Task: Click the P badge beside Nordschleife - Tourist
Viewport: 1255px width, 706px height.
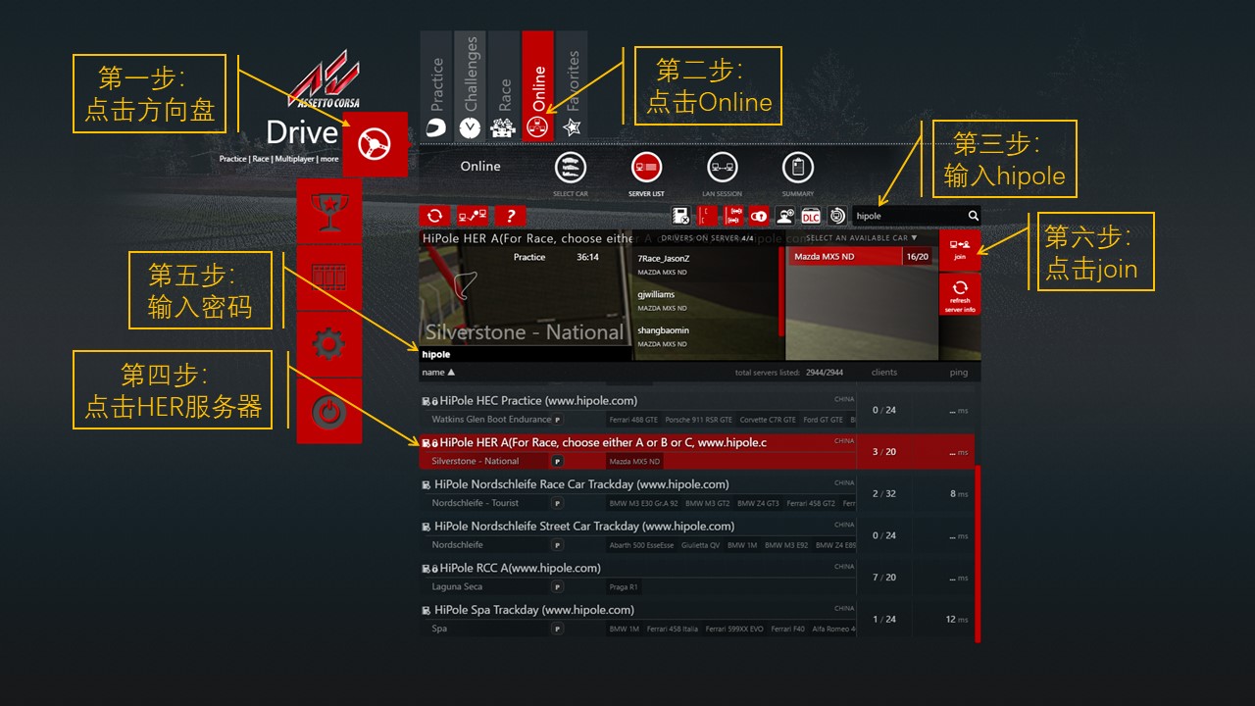Action: point(557,503)
